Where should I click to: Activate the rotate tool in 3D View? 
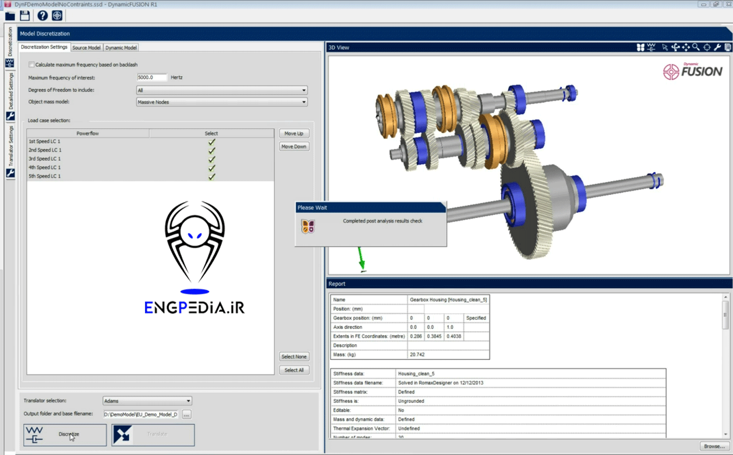[675, 47]
